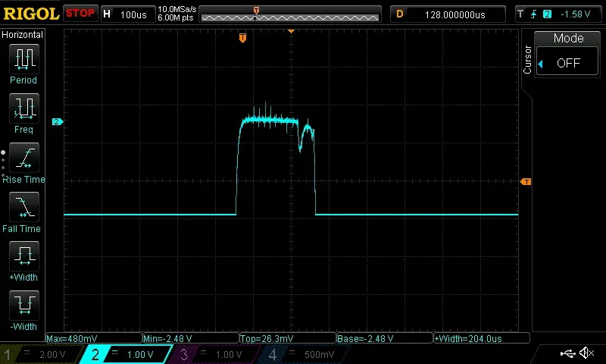
Task: Click the trigger source channel 2 badge
Action: (x=547, y=14)
